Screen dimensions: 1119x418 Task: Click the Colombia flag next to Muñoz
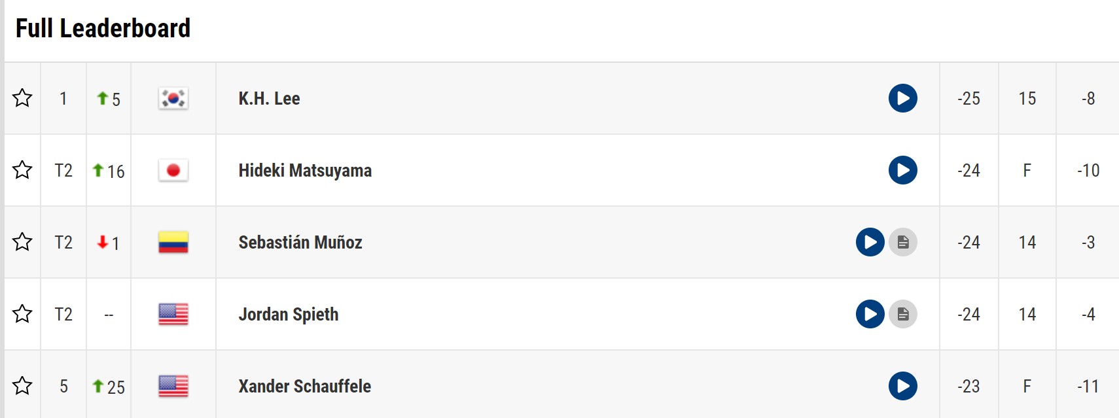[173, 242]
